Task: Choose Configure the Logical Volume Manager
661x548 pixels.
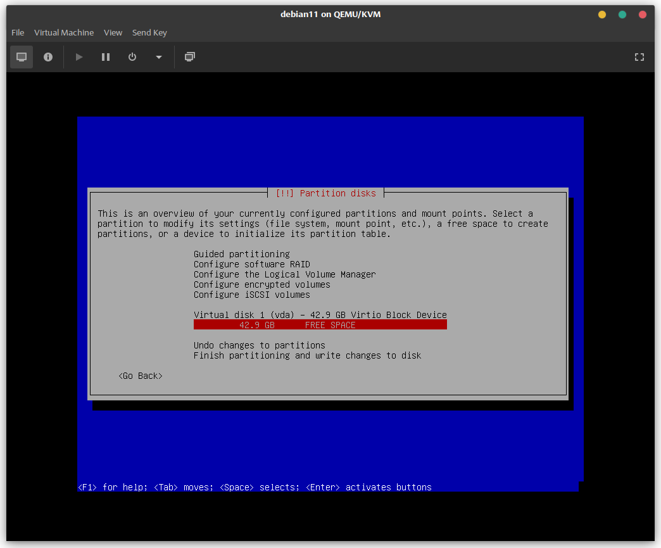Action: pyautogui.click(x=284, y=274)
